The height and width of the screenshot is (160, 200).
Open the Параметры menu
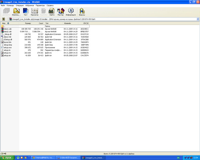[40, 5]
